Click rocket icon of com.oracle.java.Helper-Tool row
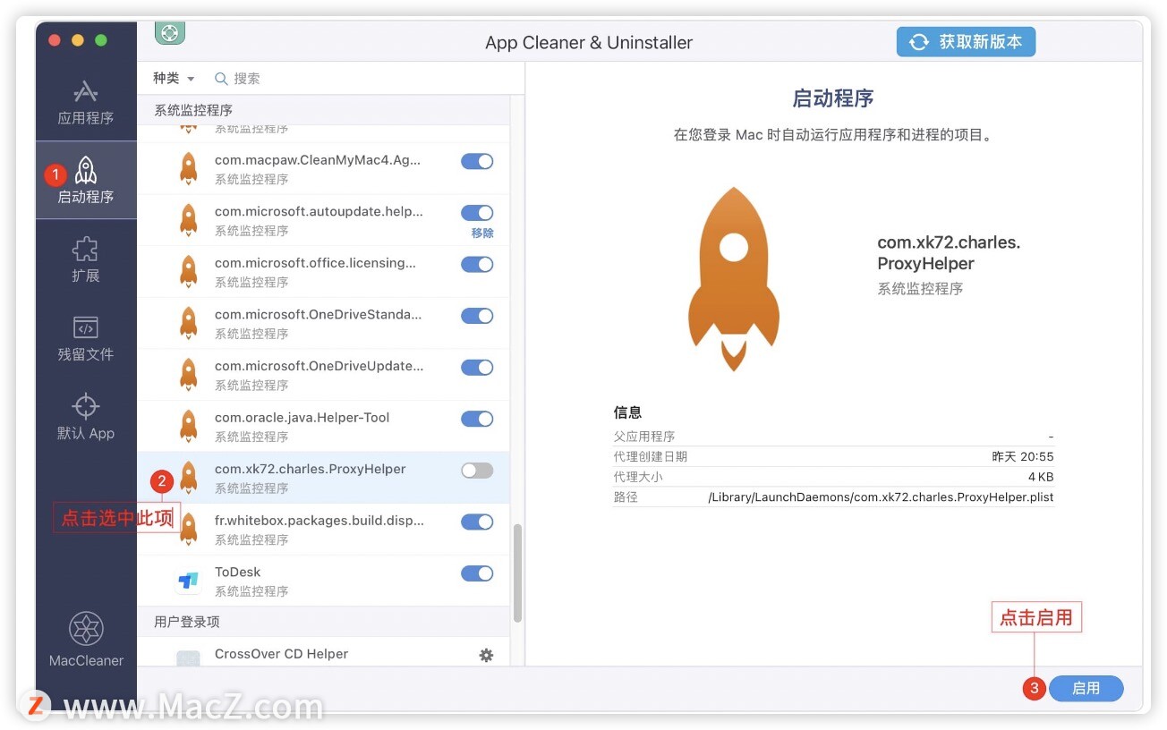This screenshot has width=1167, height=730. click(x=188, y=426)
